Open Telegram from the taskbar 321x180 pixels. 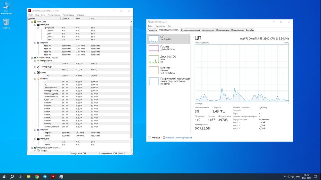pos(45,177)
